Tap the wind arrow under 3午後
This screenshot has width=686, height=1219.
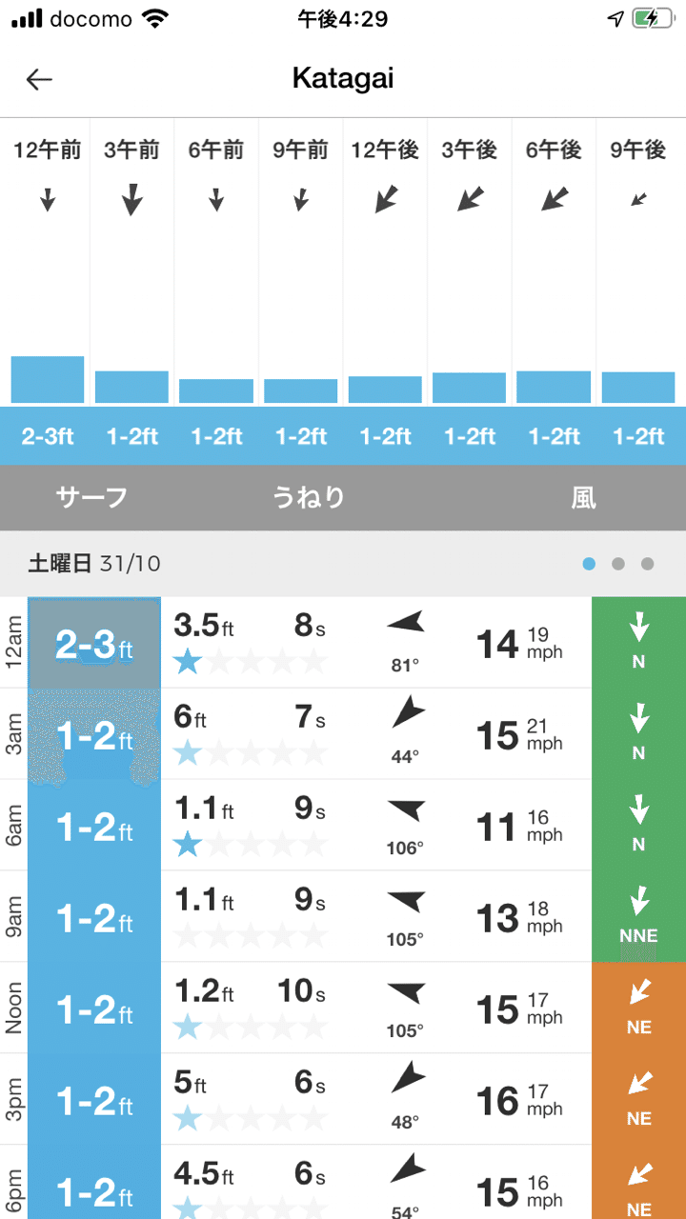pyautogui.click(x=470, y=199)
